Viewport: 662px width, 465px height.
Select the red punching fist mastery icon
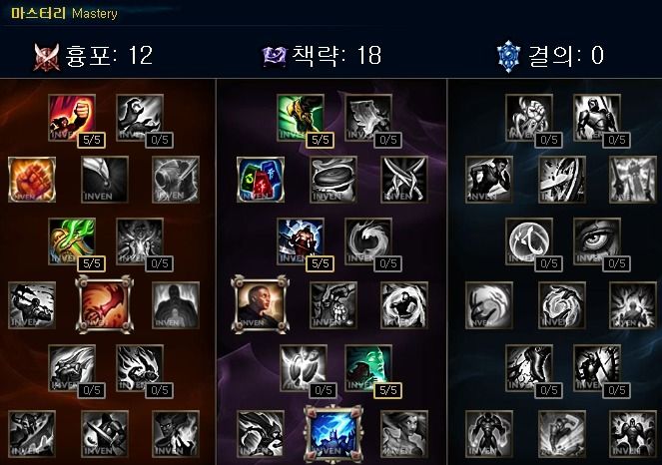[x=72, y=118]
